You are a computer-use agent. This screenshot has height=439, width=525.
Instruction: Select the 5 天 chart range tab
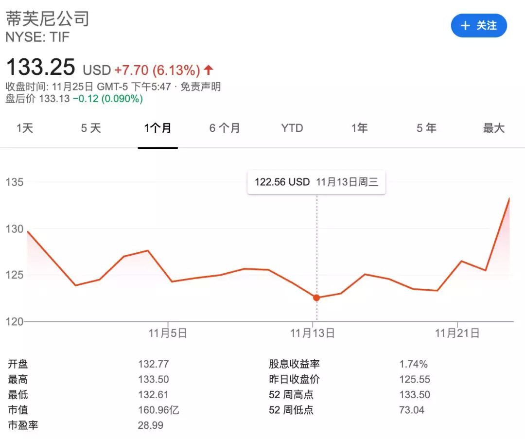pos(91,128)
